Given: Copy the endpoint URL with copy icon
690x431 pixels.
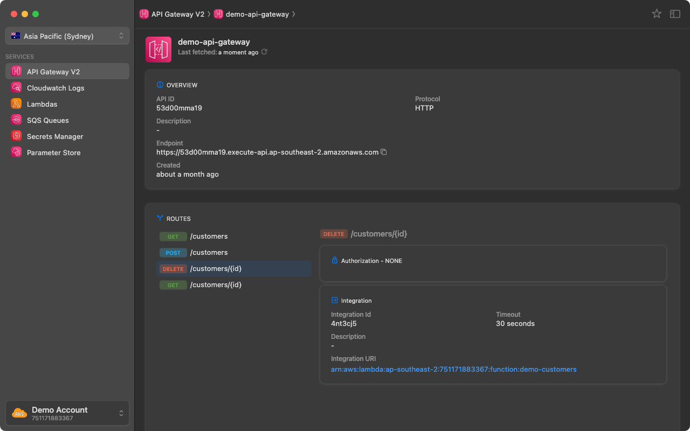Looking at the screenshot, I should (384, 152).
